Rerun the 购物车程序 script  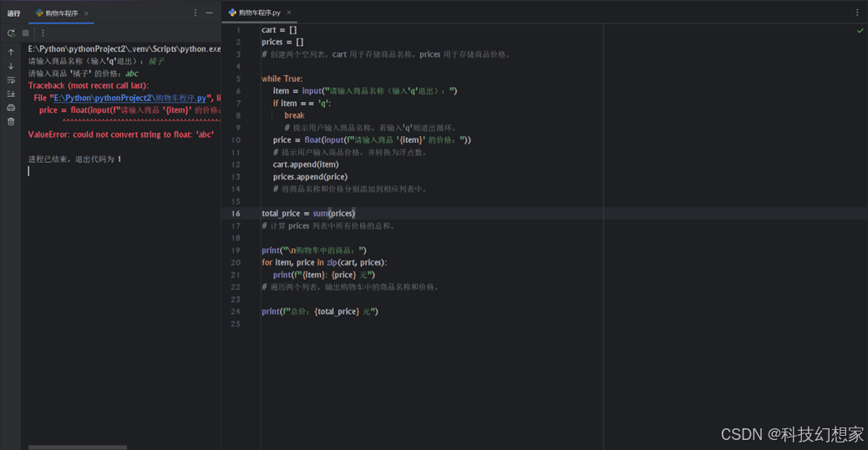coord(11,33)
